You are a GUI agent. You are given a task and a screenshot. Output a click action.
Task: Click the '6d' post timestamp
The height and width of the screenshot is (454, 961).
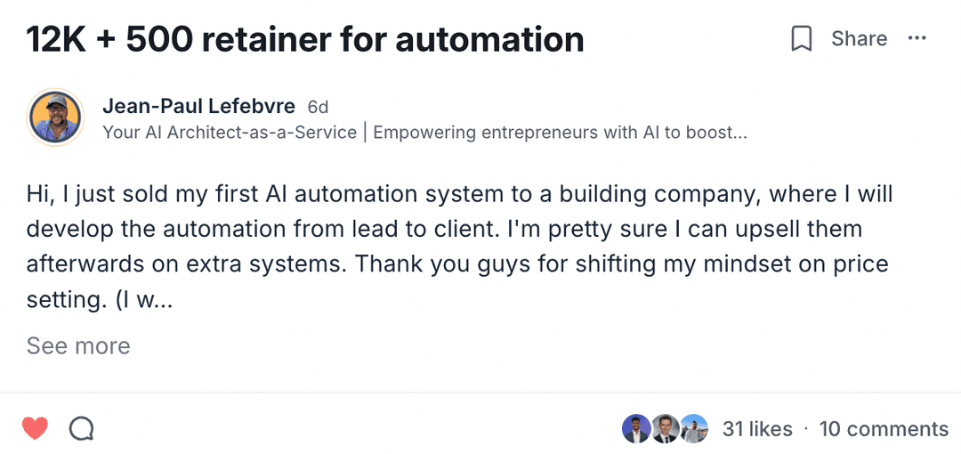click(318, 108)
